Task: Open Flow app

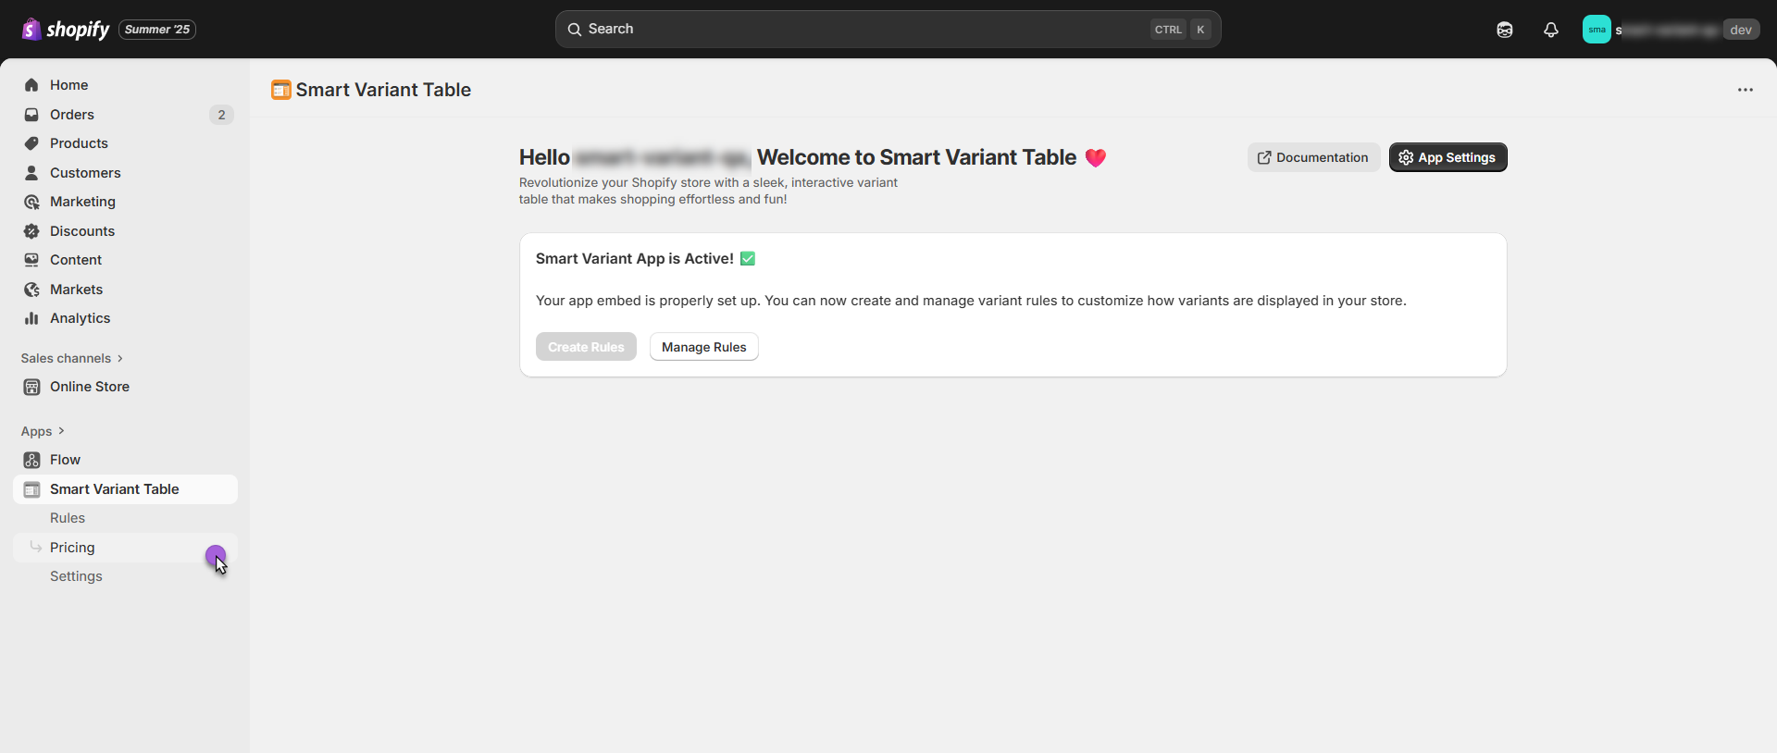Action: pyautogui.click(x=65, y=460)
